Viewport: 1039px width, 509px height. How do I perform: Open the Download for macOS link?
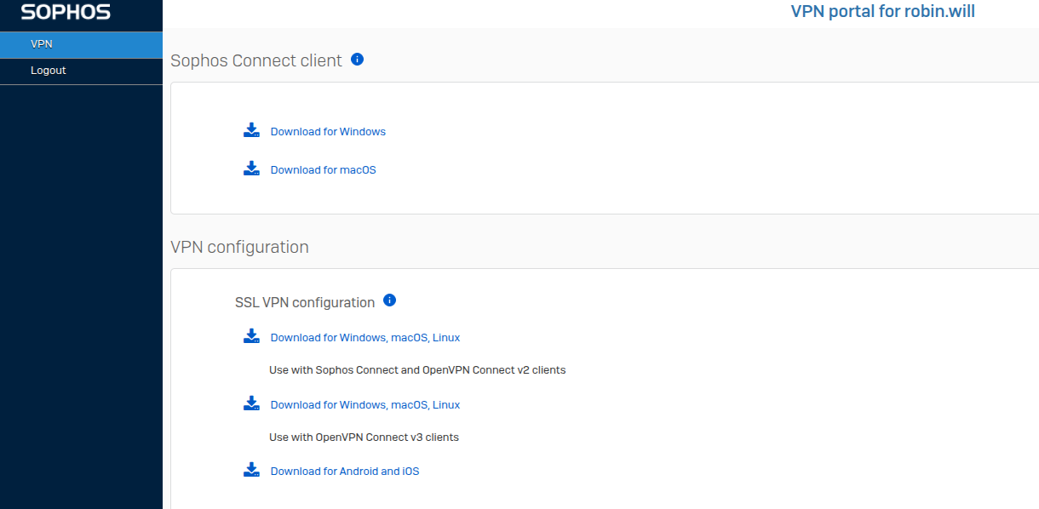click(x=323, y=170)
